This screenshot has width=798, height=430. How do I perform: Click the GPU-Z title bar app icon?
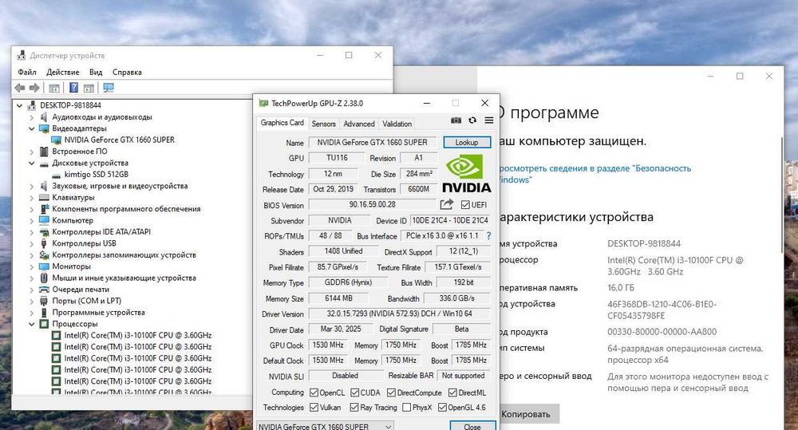[x=263, y=103]
